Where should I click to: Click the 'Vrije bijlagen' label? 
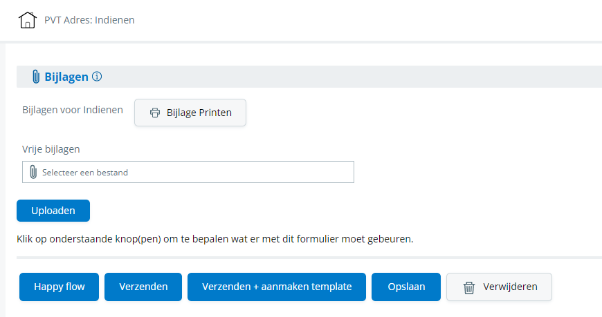(51, 149)
